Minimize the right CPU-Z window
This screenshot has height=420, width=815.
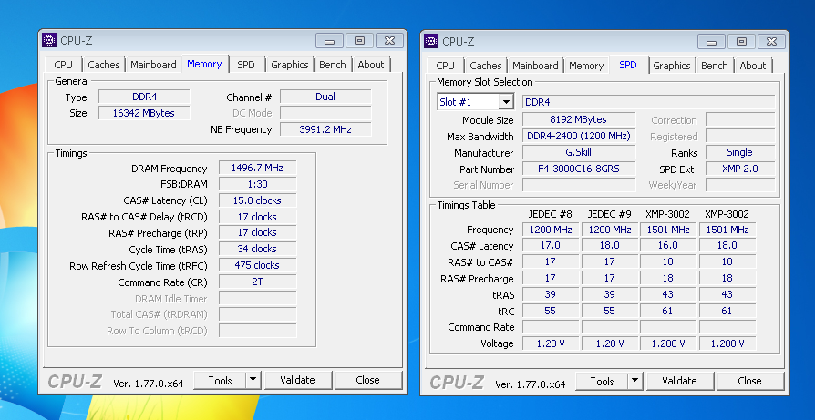click(x=711, y=42)
